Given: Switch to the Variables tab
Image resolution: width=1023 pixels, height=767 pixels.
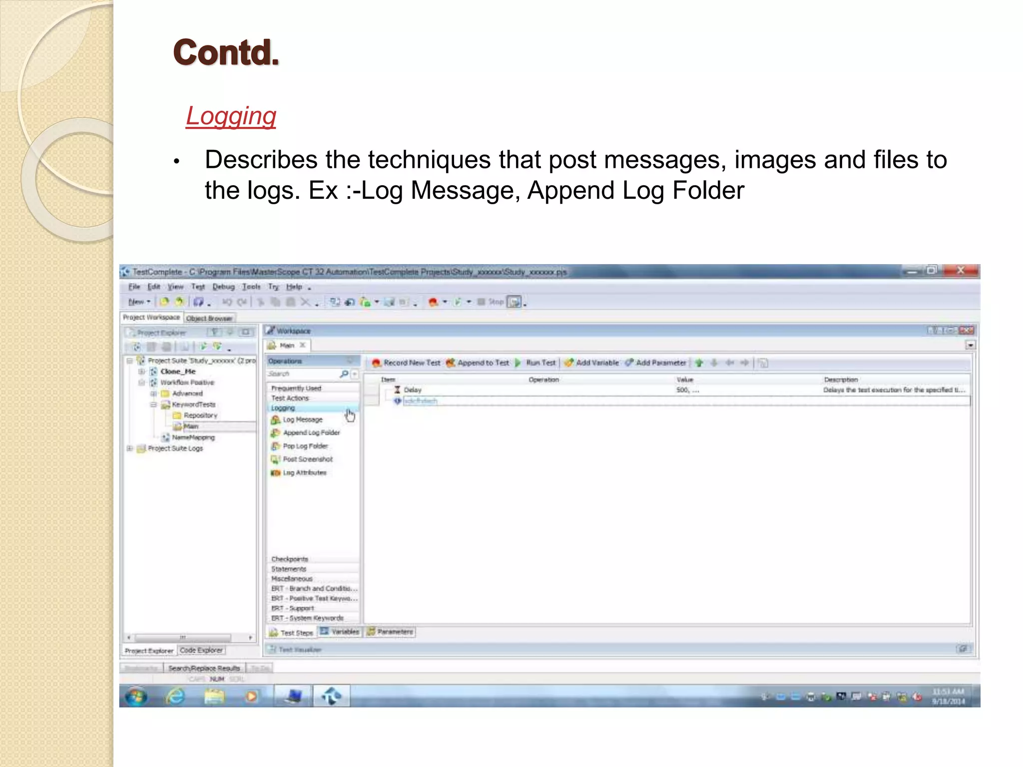Looking at the screenshot, I should 340,632.
